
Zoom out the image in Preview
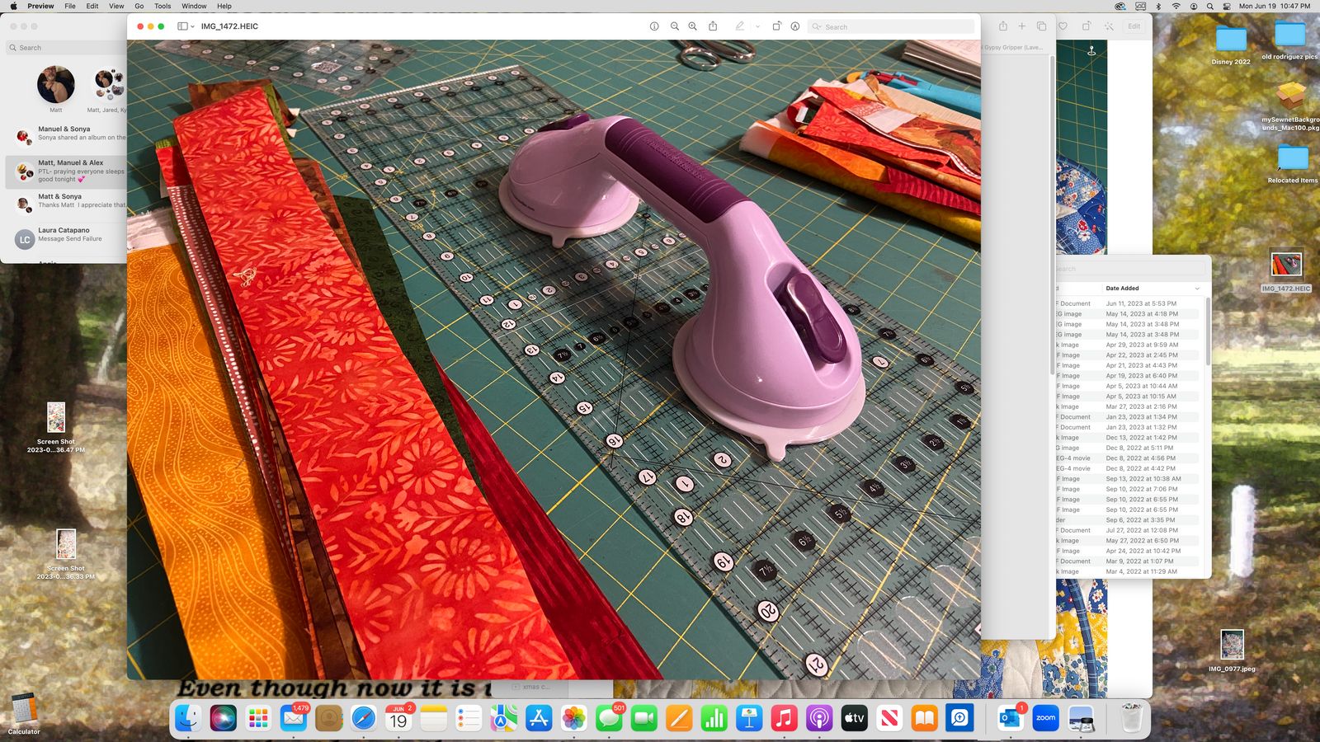675,26
